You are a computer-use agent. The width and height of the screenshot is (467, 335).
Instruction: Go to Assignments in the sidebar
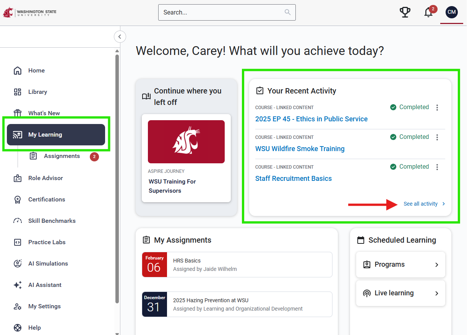[x=62, y=156]
